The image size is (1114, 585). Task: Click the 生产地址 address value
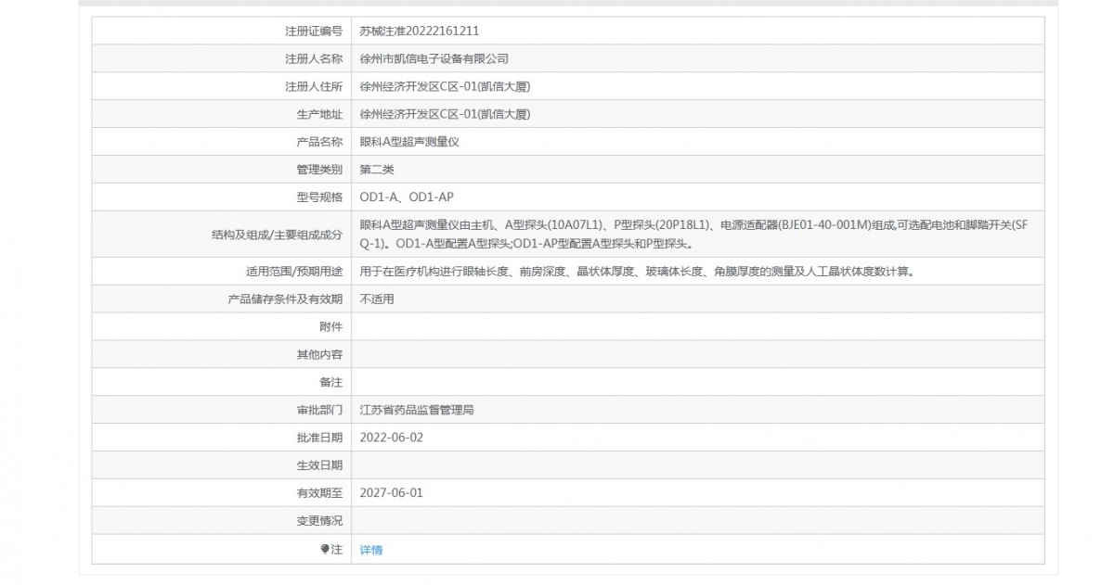[445, 114]
